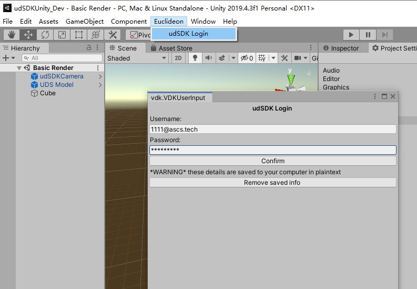Focus the Hierarchy search field

(x=62, y=58)
